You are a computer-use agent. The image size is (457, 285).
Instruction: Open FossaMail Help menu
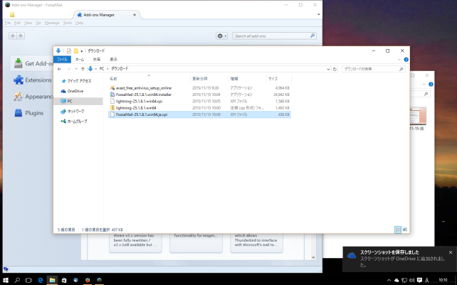79,23
